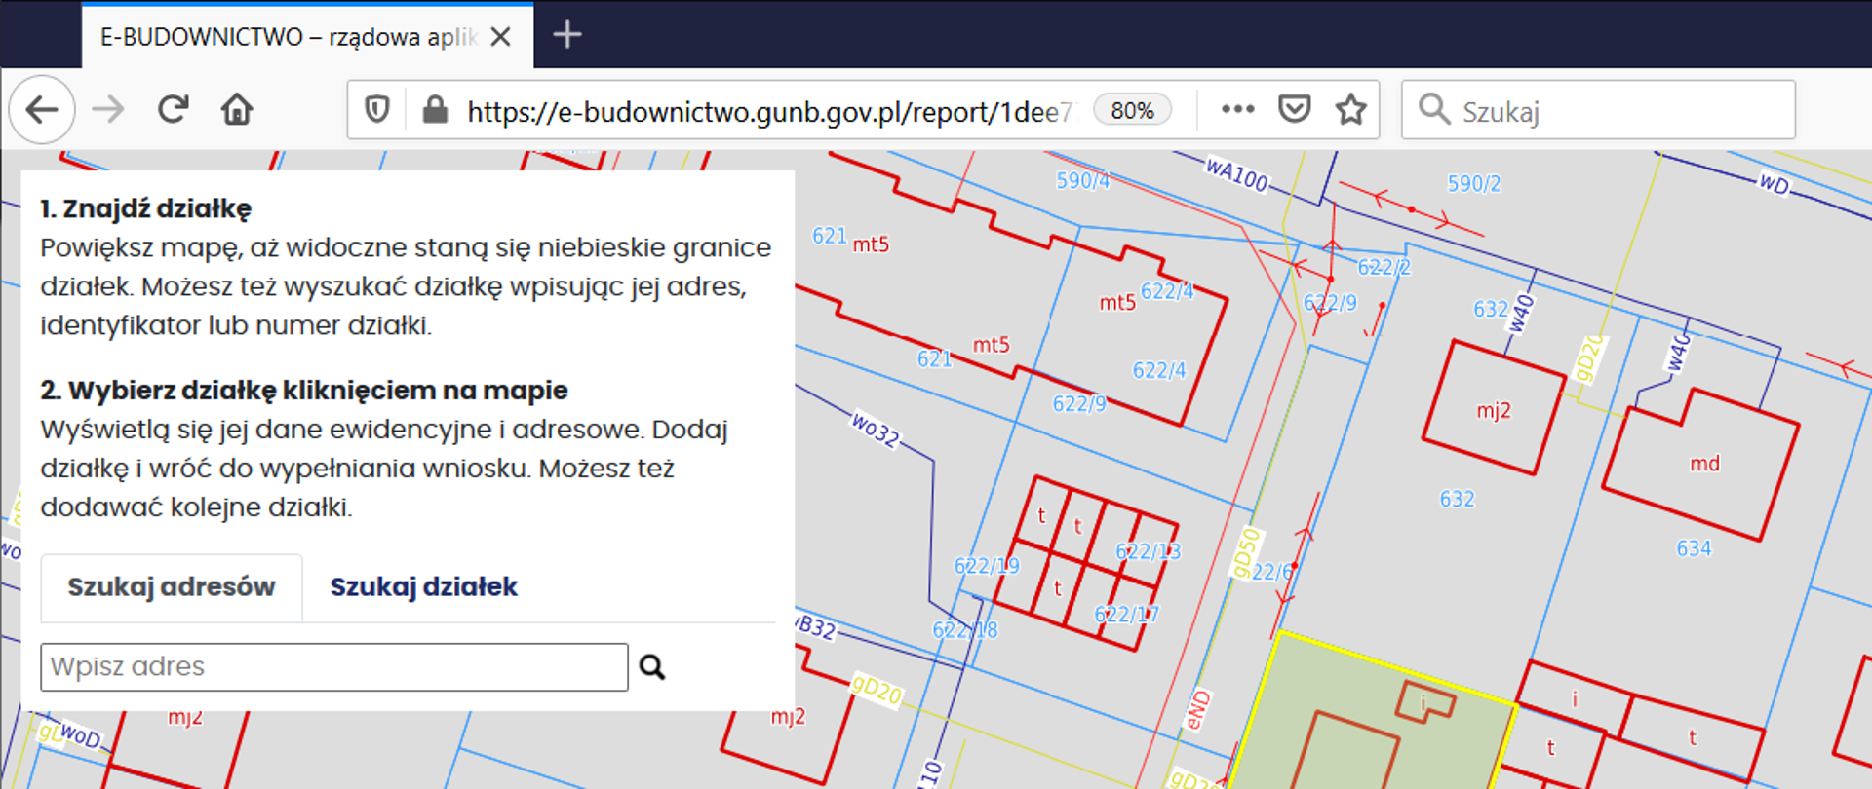
Task: Close the E-BUDOWNICTWO tab
Action: click(x=500, y=37)
